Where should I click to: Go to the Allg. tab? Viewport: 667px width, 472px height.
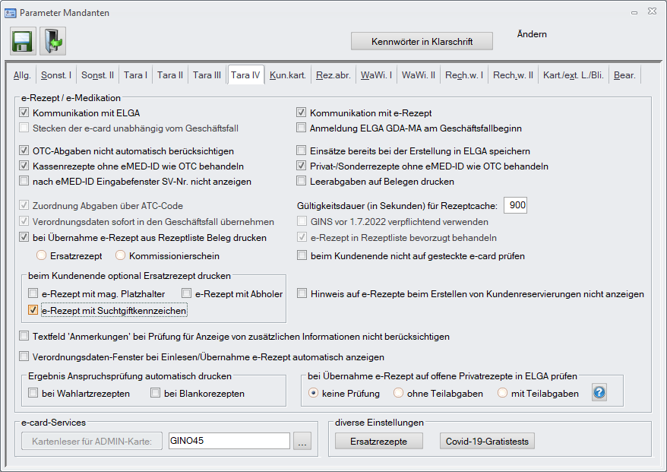23,75
